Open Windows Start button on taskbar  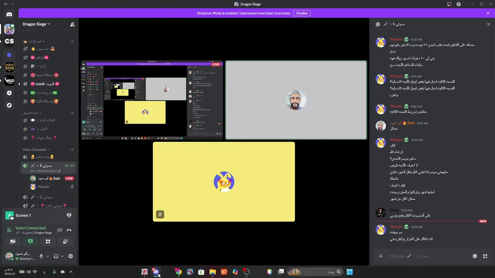(x=350, y=272)
